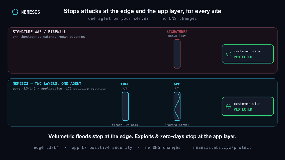The image size is (285, 160).
Task: Click the cyan "EDGE" label
Action: tap(125, 84)
